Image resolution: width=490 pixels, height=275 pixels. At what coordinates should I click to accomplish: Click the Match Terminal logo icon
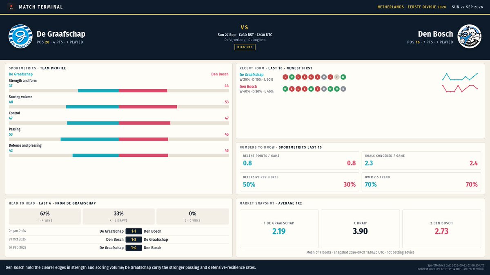11,7
